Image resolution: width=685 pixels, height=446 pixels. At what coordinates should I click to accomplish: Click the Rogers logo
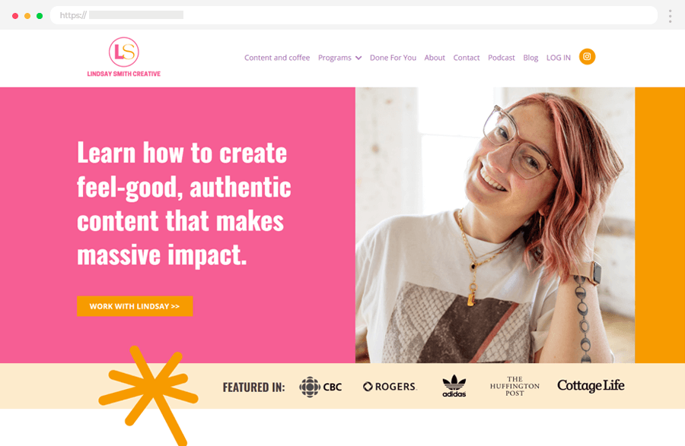click(390, 387)
